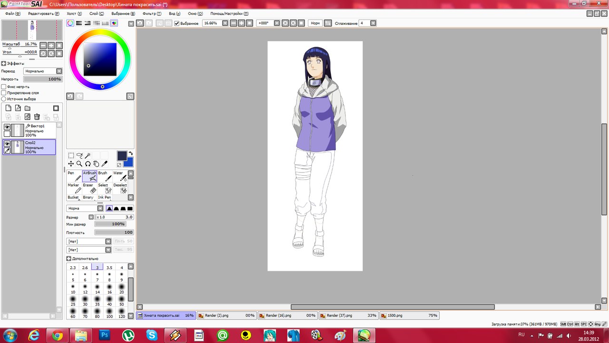This screenshot has height=343, width=609.
Task: Open the Фильтр menu
Action: point(152,14)
